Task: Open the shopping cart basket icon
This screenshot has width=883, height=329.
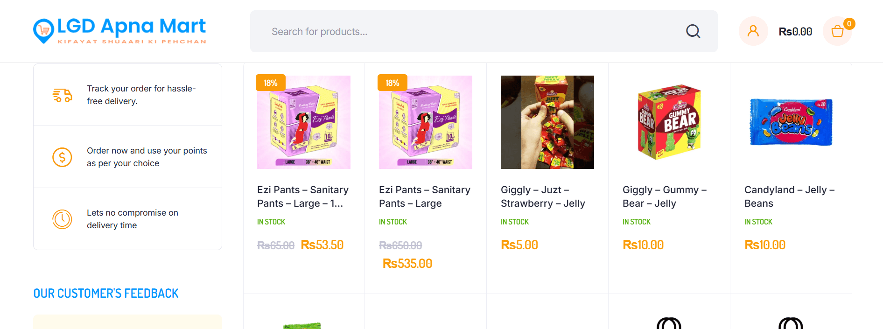Action: coord(837,31)
